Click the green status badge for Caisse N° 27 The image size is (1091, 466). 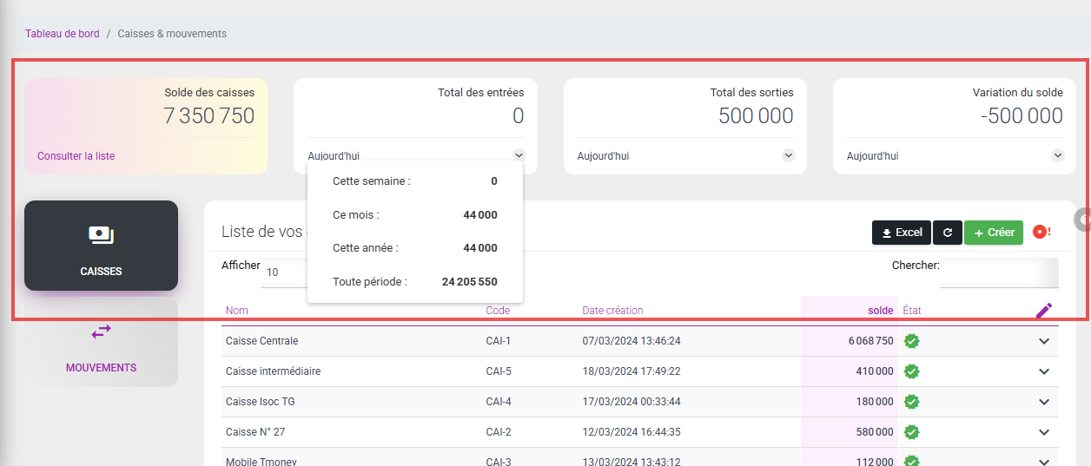[911, 432]
